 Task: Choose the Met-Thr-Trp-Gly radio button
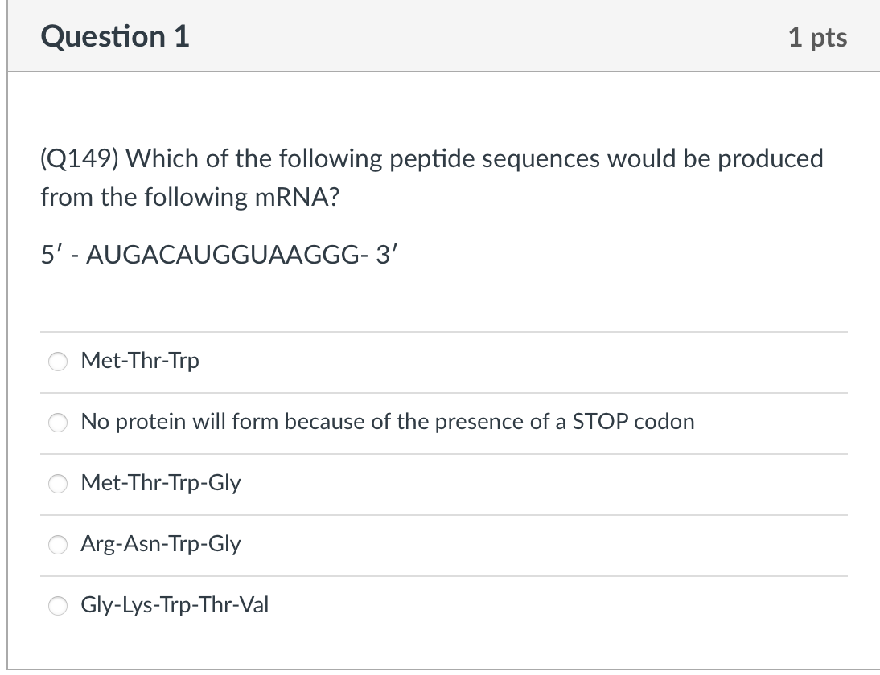[57, 483]
